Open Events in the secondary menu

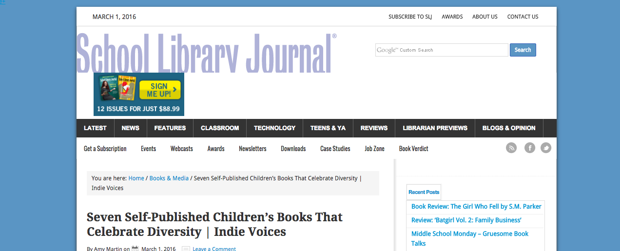(x=149, y=149)
